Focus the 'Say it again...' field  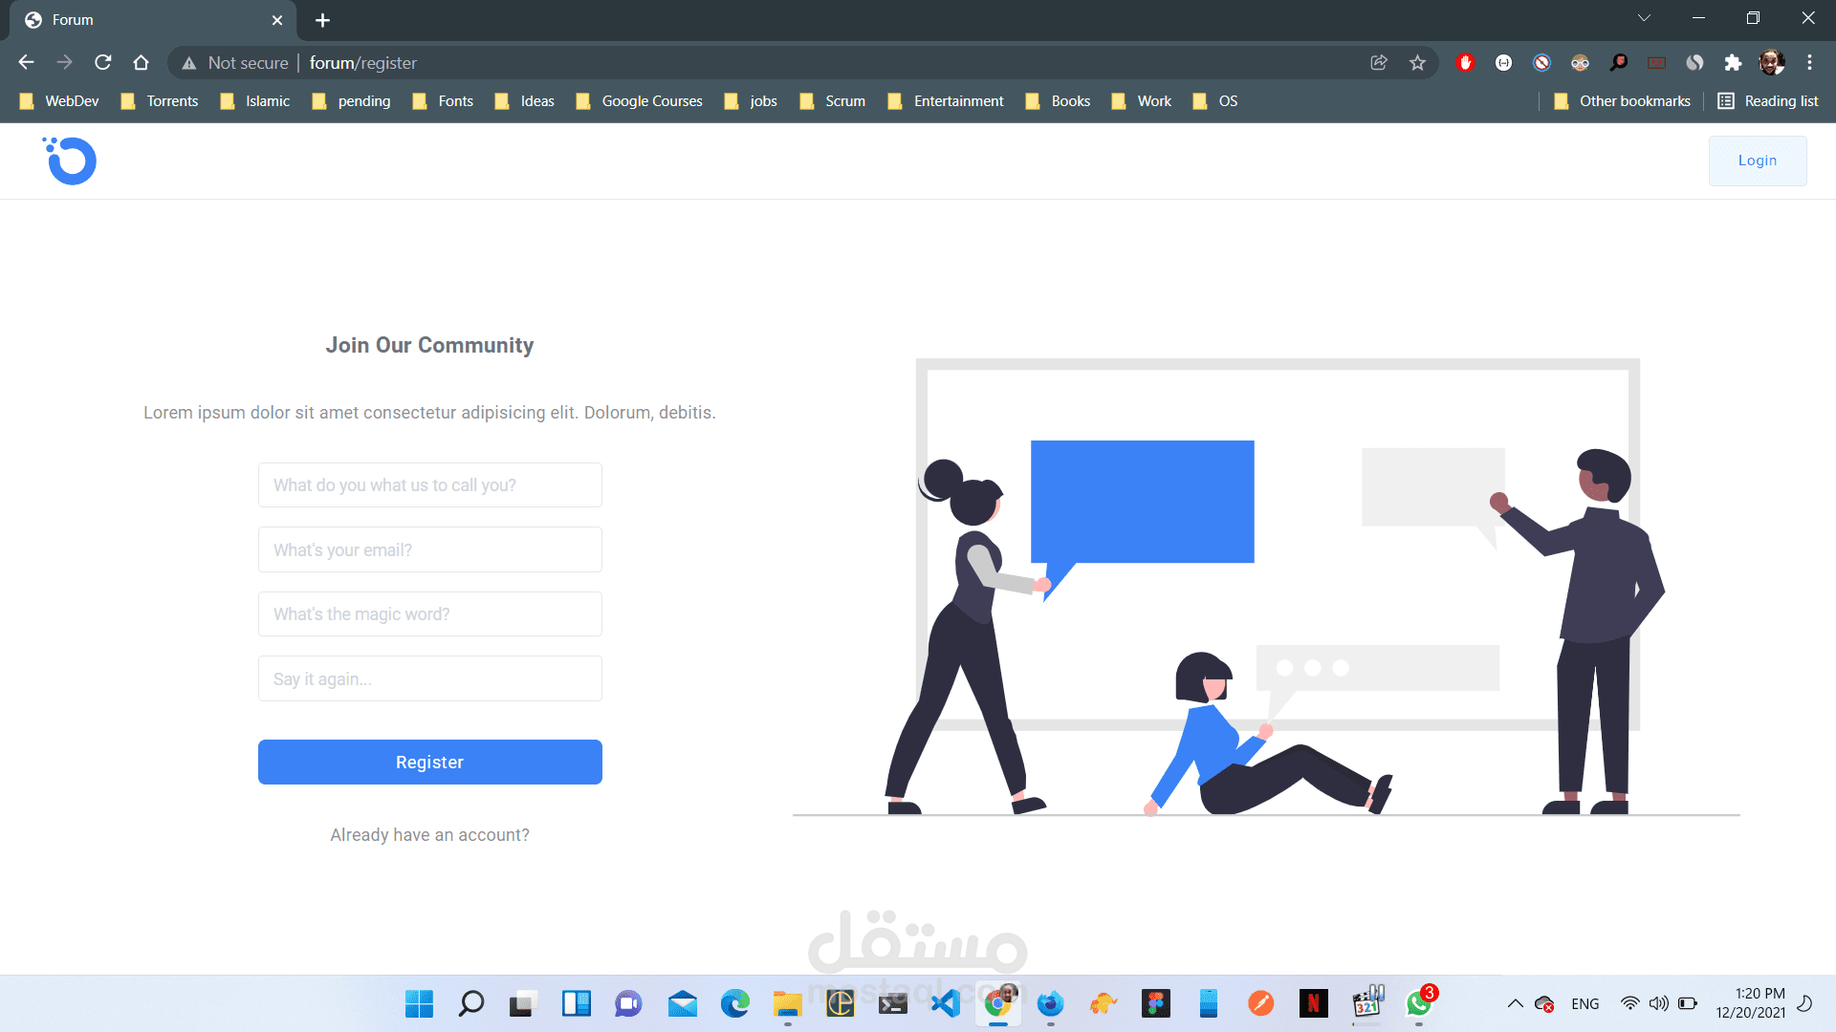coord(430,678)
